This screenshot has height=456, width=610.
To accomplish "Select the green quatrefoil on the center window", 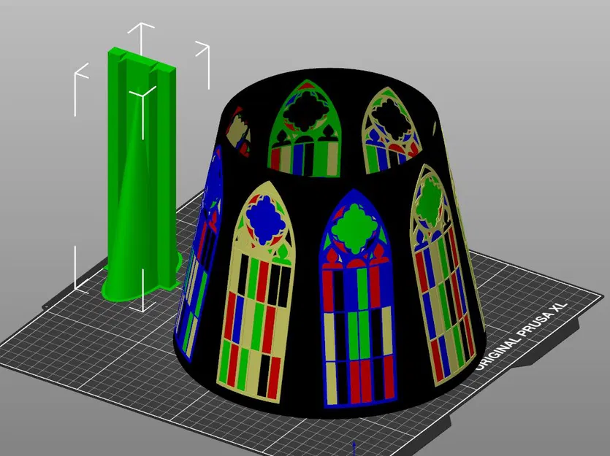I will pos(353,226).
